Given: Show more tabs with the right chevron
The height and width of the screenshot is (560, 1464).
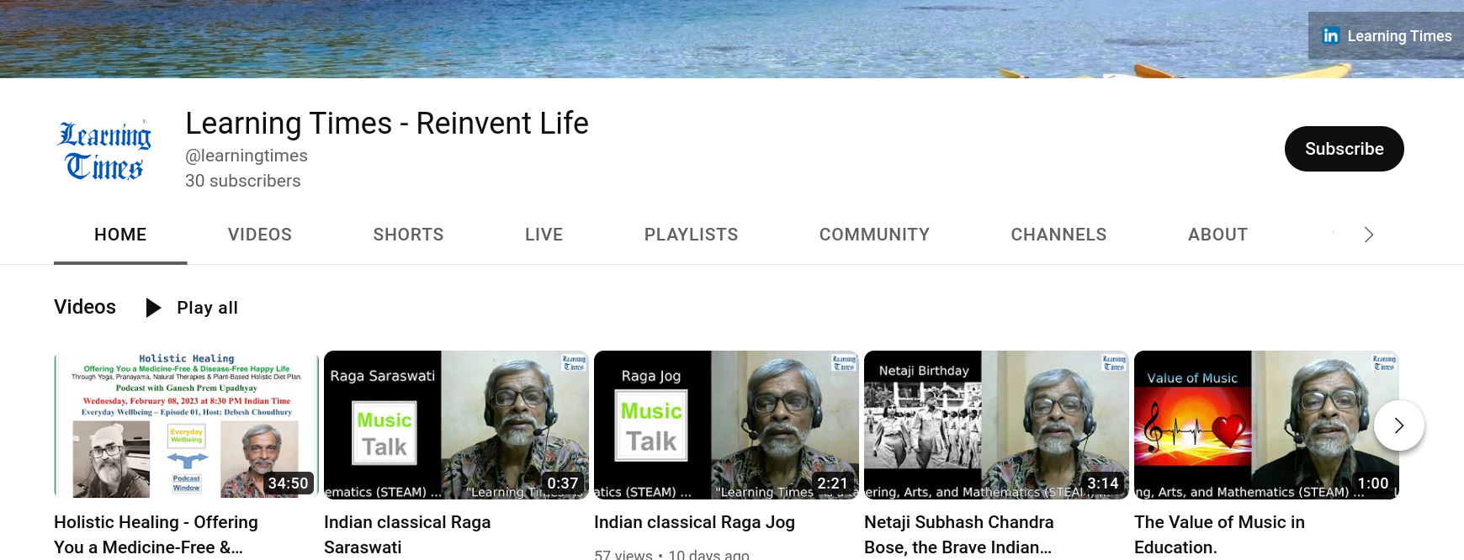Looking at the screenshot, I should [x=1368, y=235].
